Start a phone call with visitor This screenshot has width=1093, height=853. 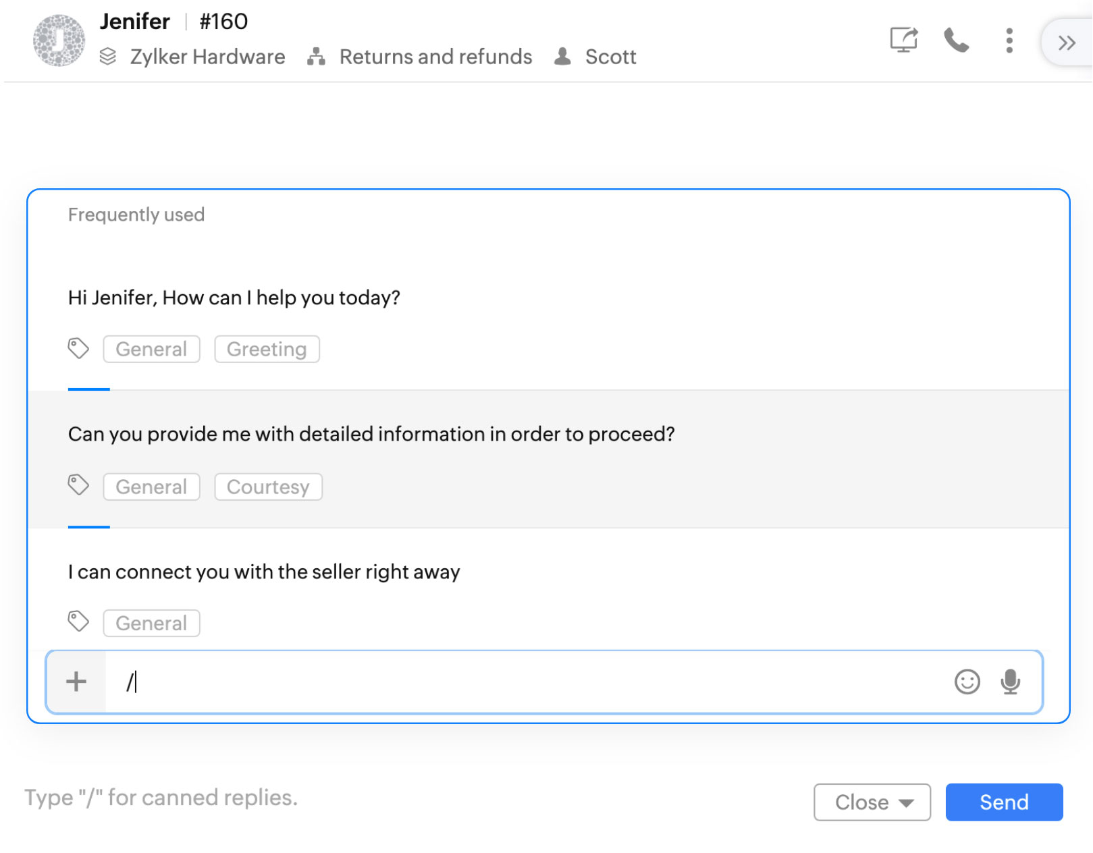(956, 40)
